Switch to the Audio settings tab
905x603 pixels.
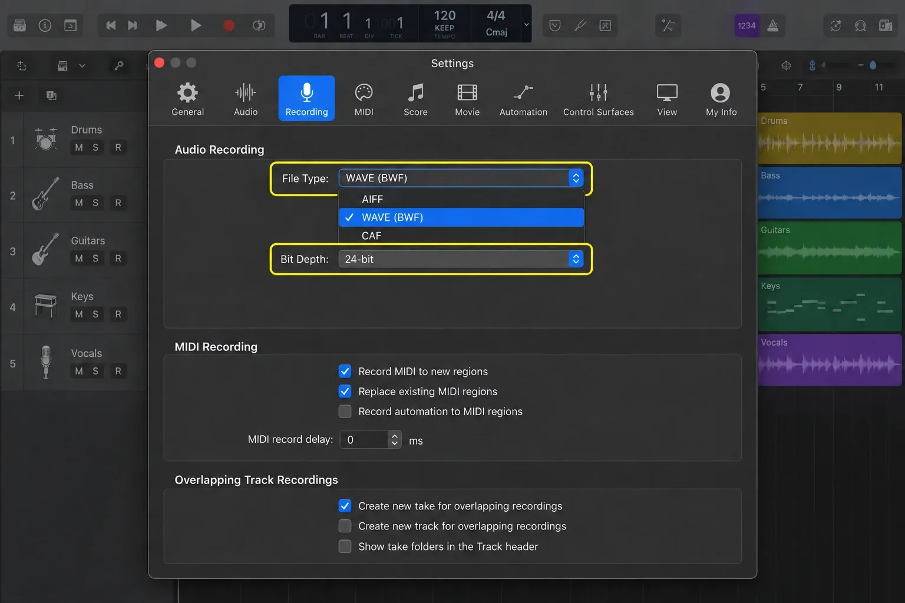pyautogui.click(x=246, y=98)
